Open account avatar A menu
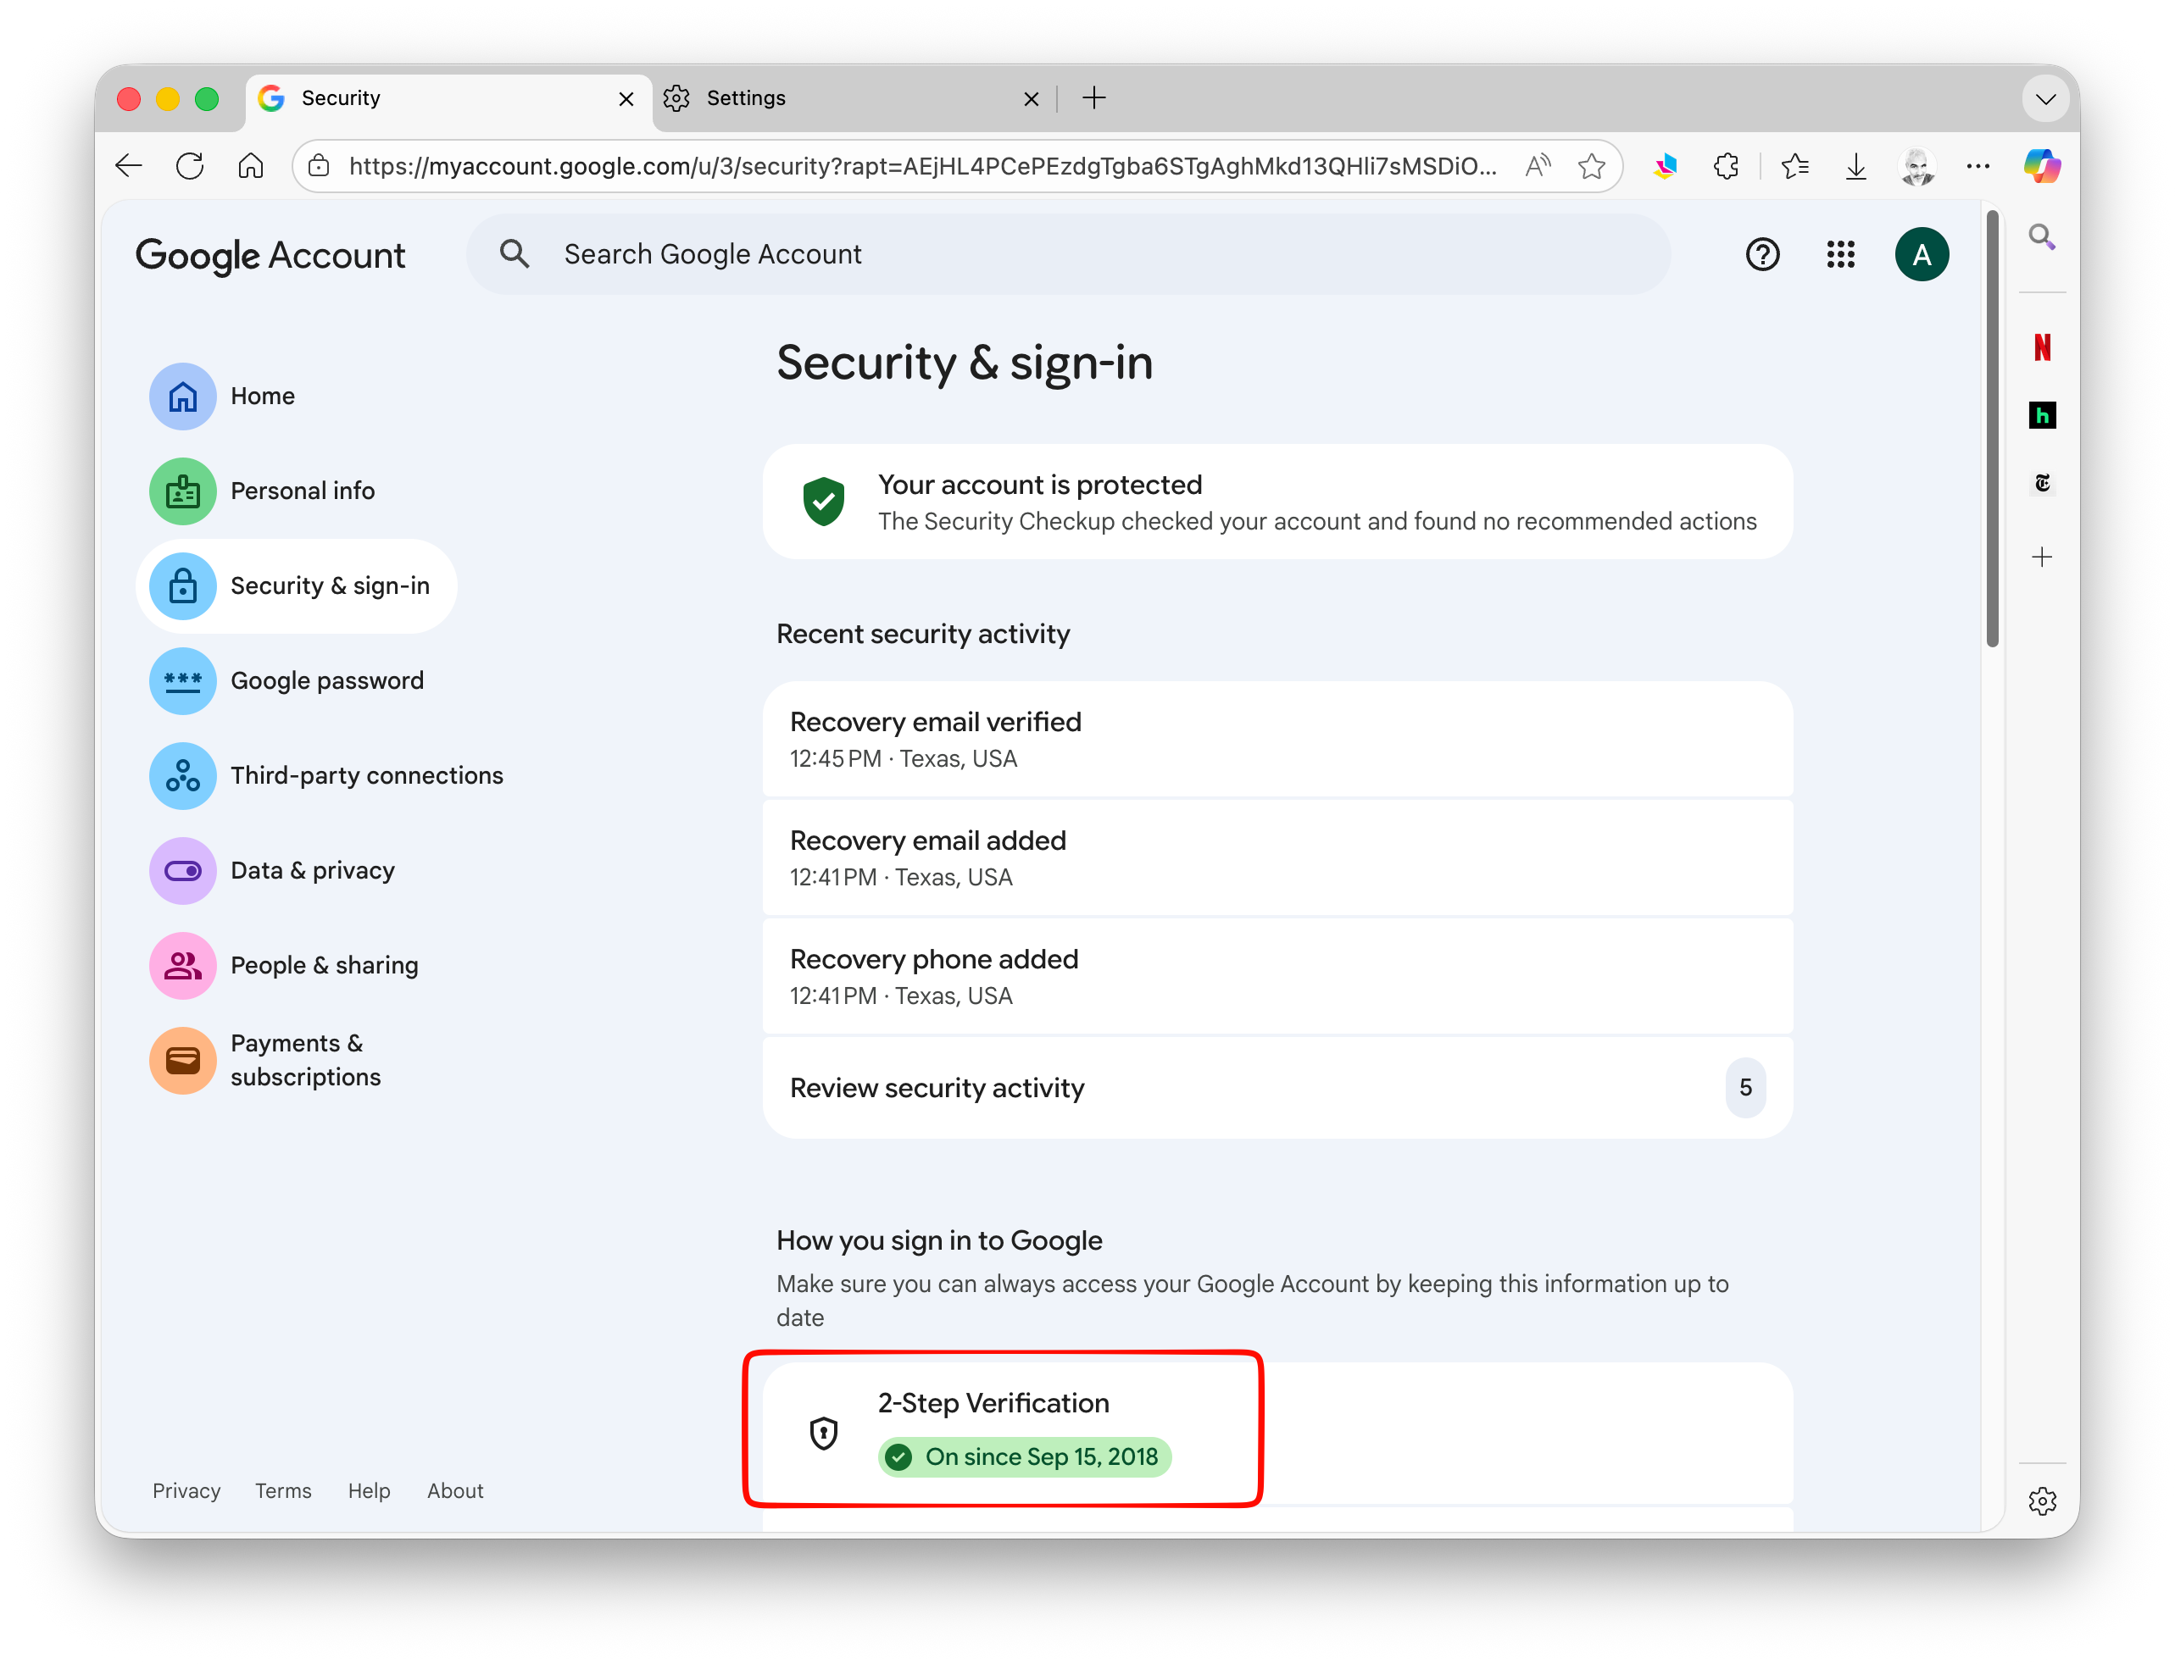 click(x=1921, y=254)
